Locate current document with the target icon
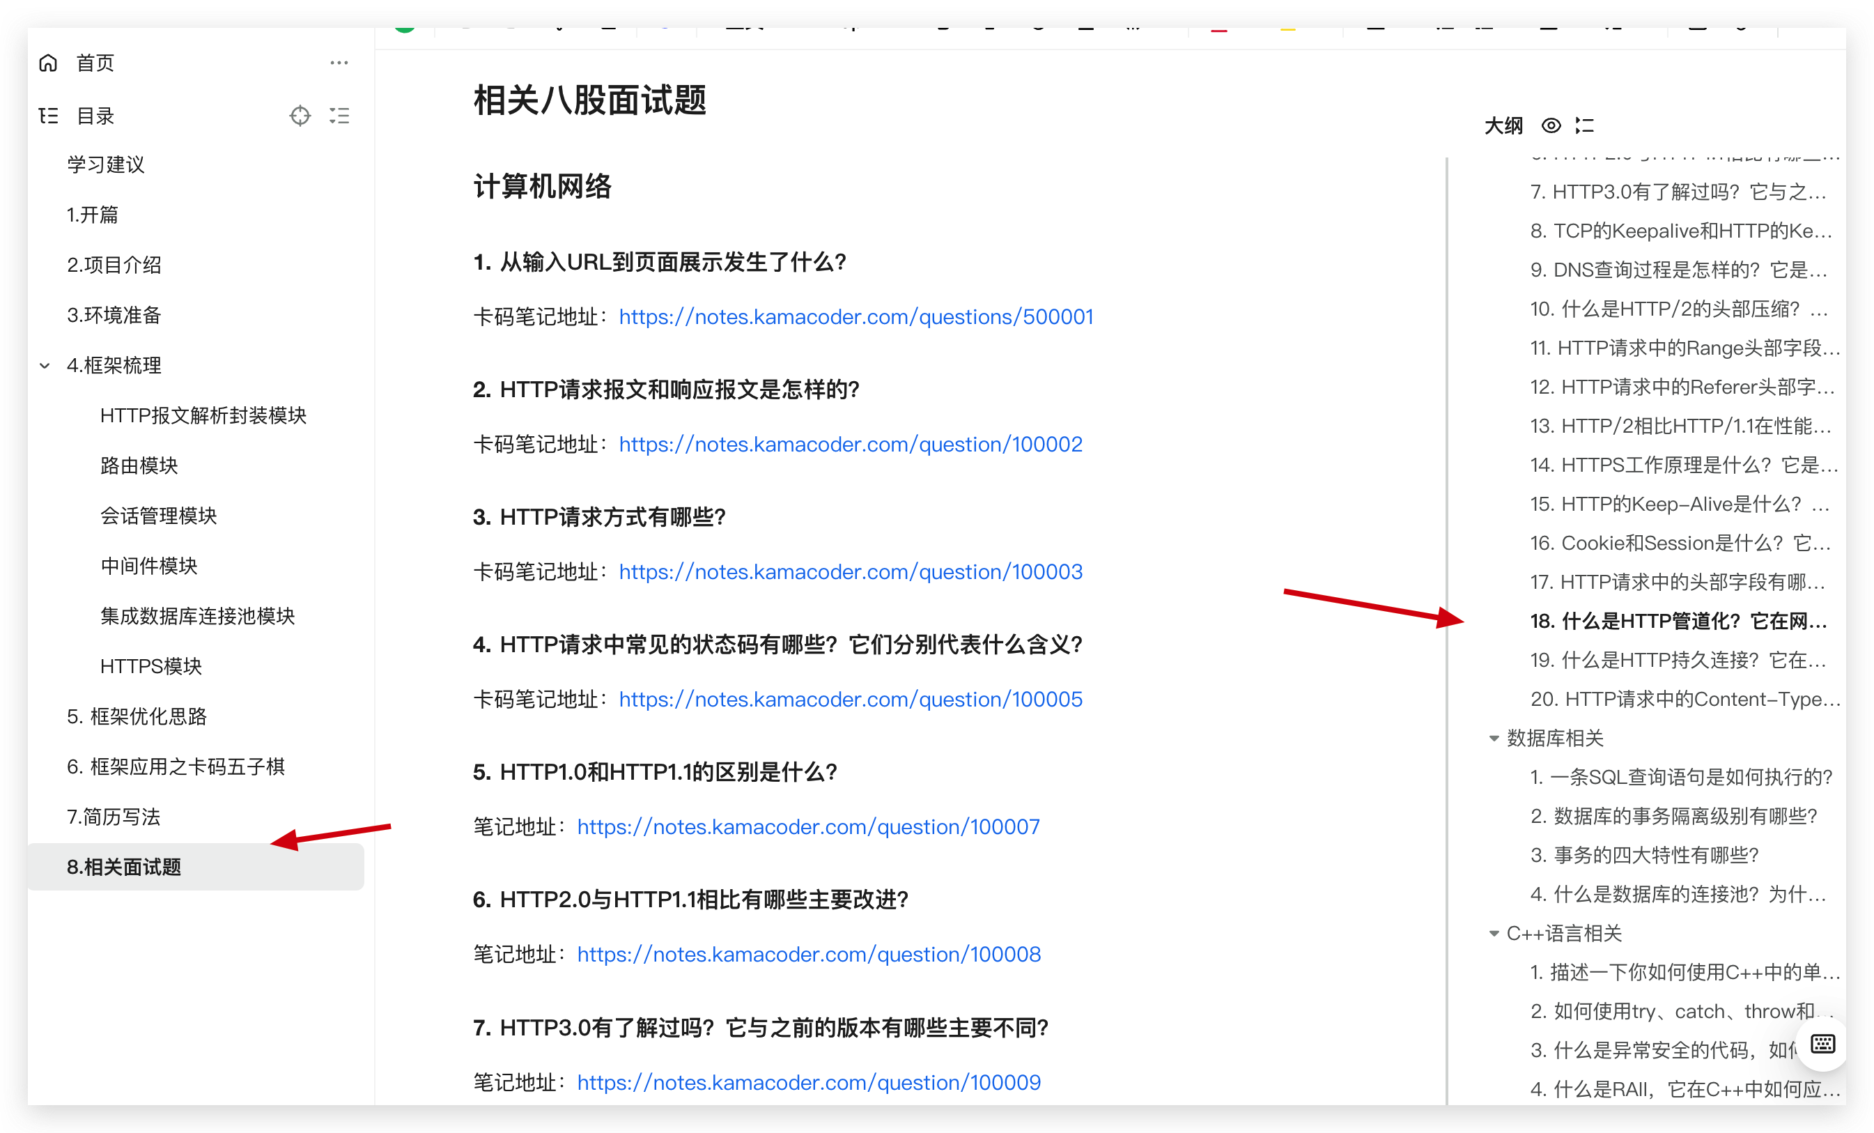The height and width of the screenshot is (1133, 1874). 300,116
